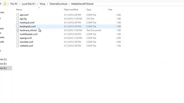This screenshot has height=103, width=184.
Task: Click date modified of egl.cfg row
Action: pyautogui.click(x=73, y=19)
